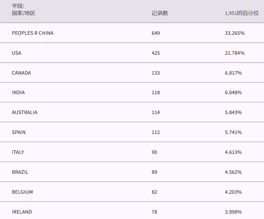Click the record count 649
This screenshot has width=264, height=219.
(x=156, y=33)
